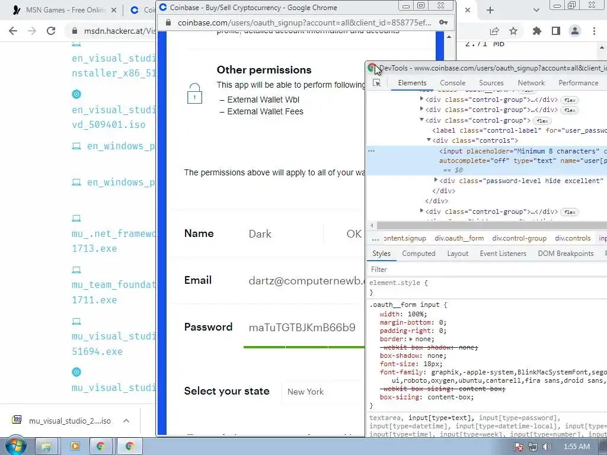Expand the last control-group div node

(421, 211)
